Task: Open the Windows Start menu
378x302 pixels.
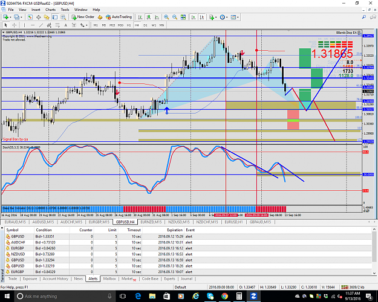Action: coord(7,296)
